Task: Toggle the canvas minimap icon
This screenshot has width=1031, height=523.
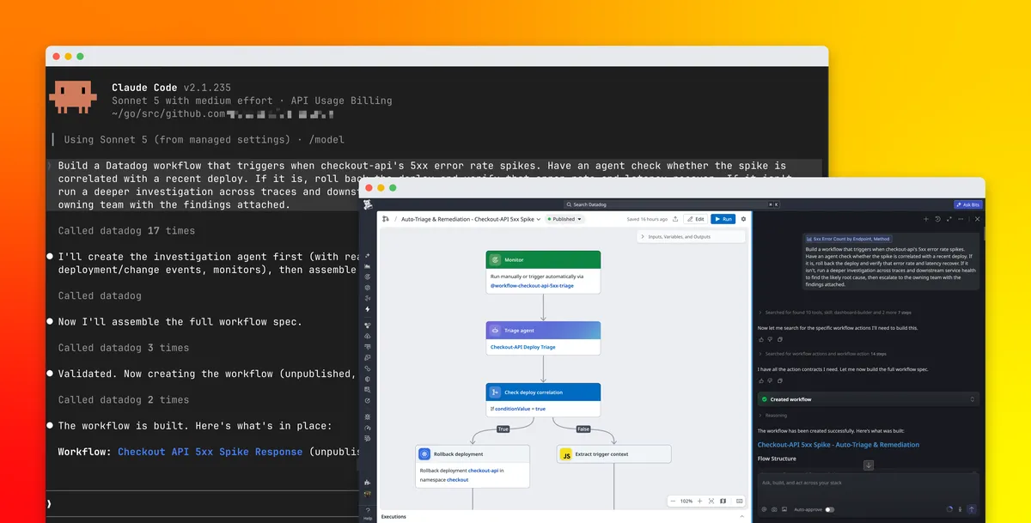Action: point(723,501)
